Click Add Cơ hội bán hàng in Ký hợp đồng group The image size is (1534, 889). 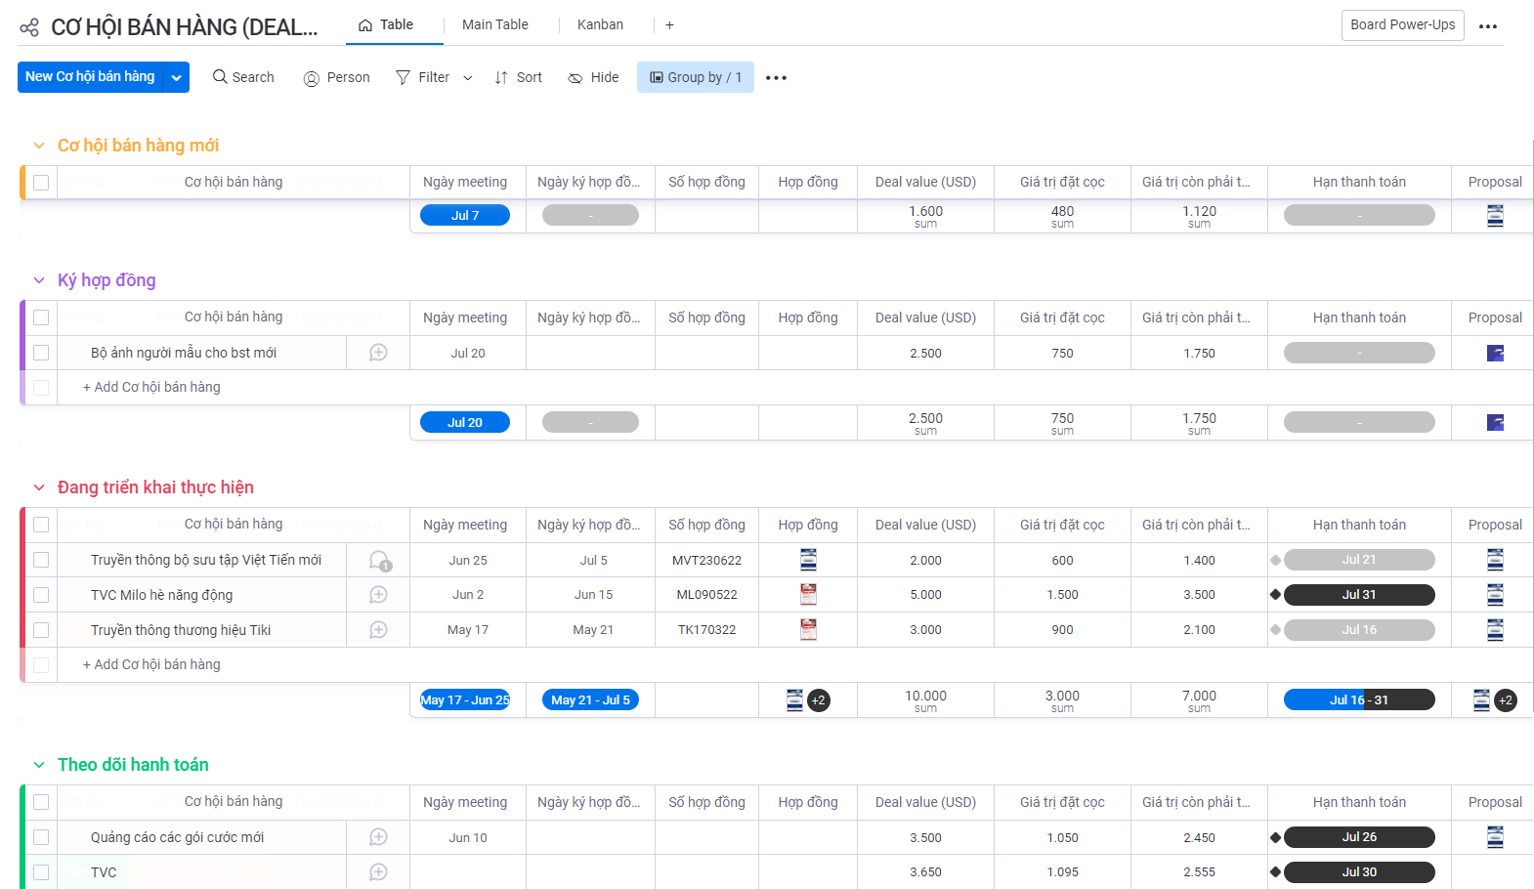[151, 387]
